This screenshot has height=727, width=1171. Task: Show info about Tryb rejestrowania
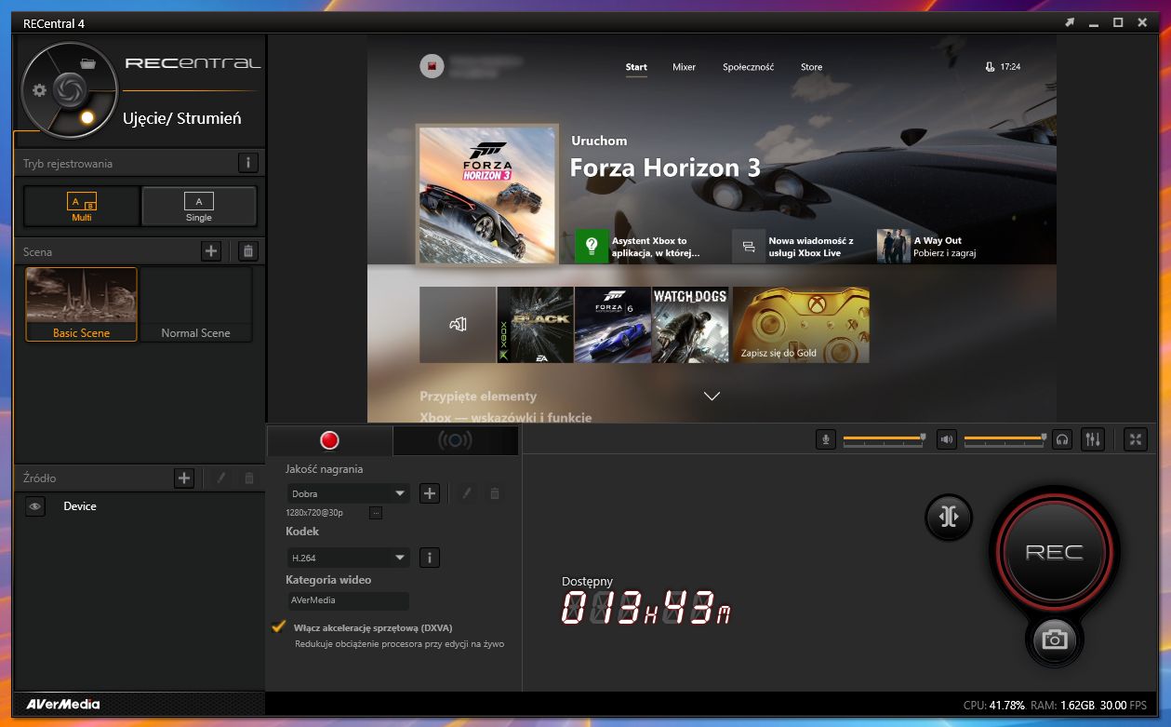(x=247, y=163)
